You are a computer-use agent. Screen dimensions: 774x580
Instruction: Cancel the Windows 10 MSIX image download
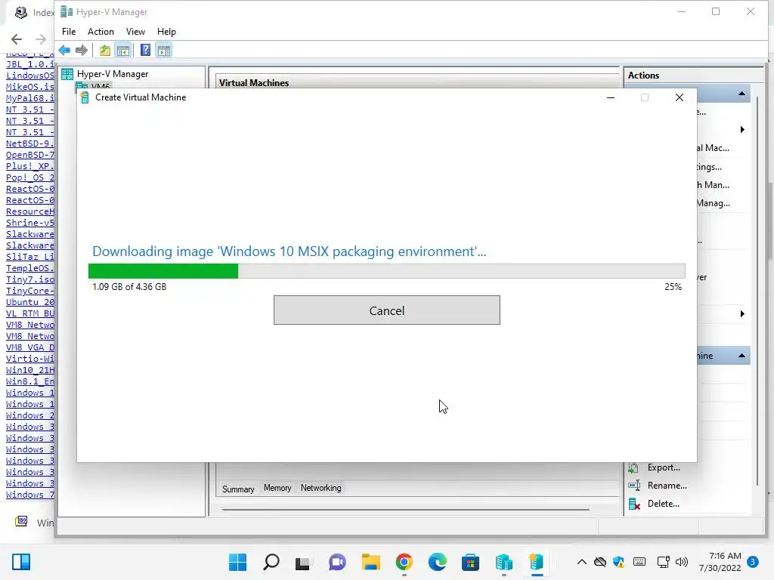click(x=386, y=310)
